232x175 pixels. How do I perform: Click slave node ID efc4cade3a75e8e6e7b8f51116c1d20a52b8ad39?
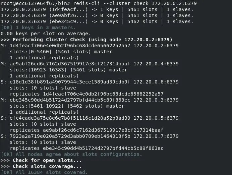point(70,118)
